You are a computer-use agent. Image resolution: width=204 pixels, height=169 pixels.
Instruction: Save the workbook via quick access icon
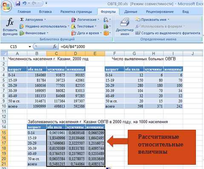pyautogui.click(x=18, y=3)
